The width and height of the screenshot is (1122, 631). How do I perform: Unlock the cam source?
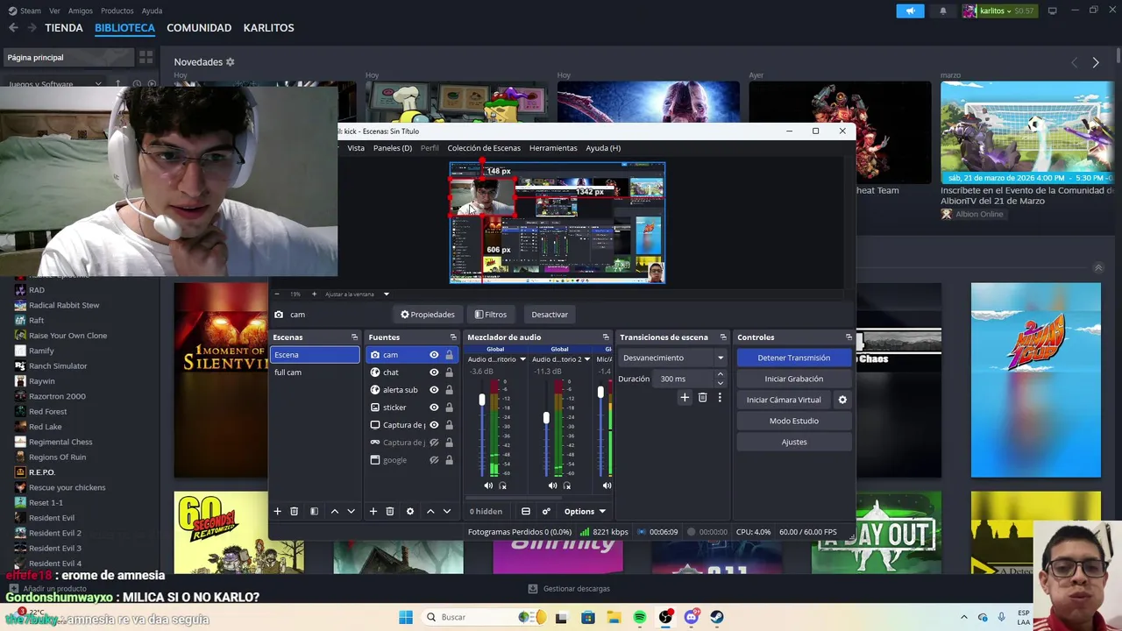449,355
